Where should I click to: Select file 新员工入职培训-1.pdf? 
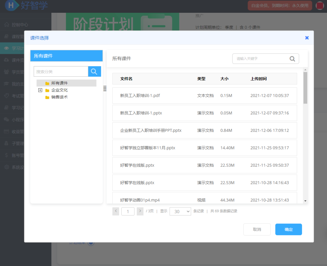[205, 95]
